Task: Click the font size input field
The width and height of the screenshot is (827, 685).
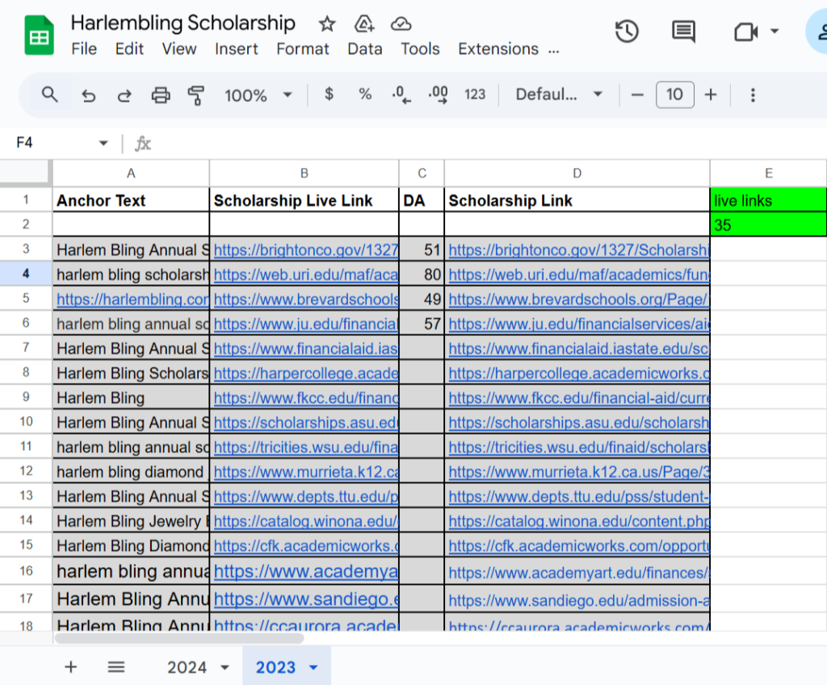Action: click(x=674, y=95)
